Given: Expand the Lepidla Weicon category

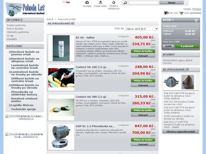Looking at the screenshot, I should click(10, 105).
